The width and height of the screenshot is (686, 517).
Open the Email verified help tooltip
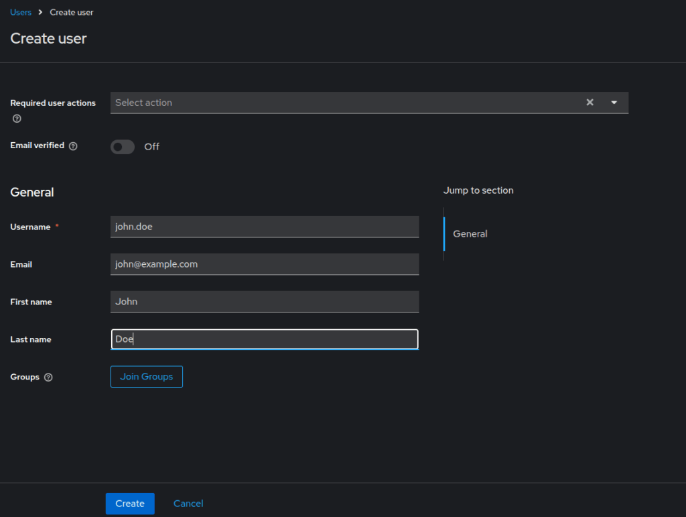[x=74, y=146]
